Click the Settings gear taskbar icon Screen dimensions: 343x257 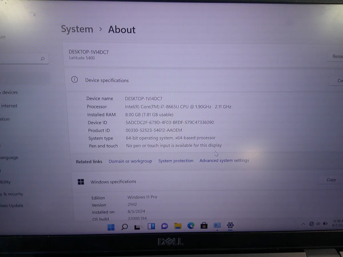(230, 225)
